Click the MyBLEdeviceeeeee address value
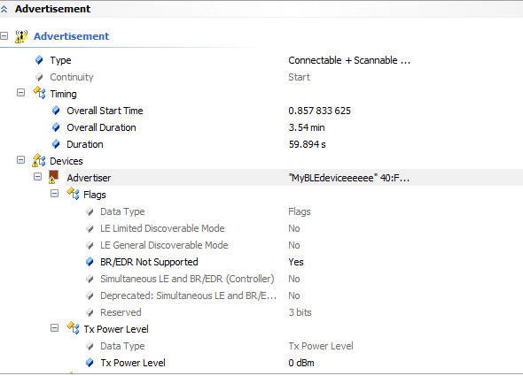This screenshot has width=523, height=376. click(x=349, y=178)
